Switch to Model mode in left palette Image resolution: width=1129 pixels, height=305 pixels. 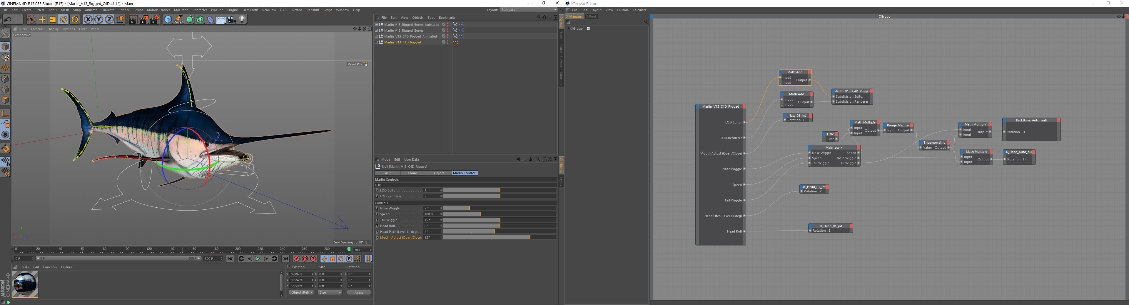5,47
